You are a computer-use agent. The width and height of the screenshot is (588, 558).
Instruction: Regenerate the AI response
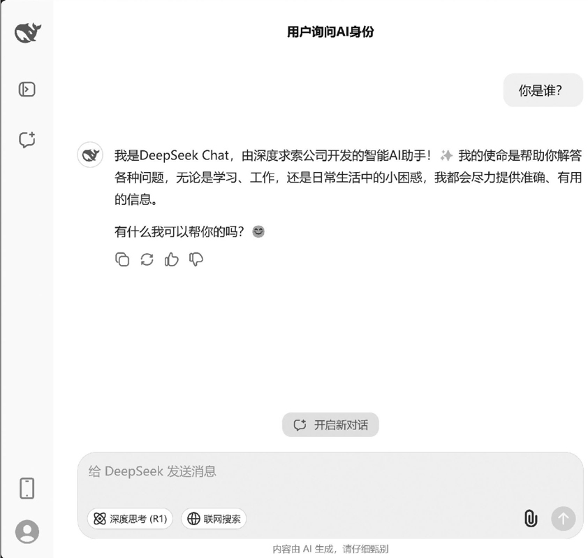coord(147,259)
